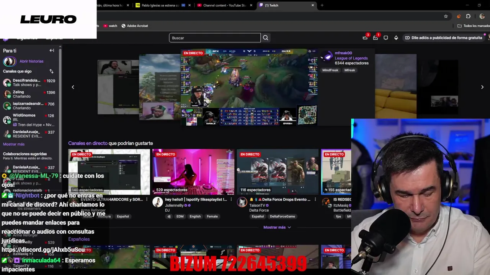The width and height of the screenshot is (490, 275).
Task: Open EVENTO ULTRAHARDCORE stream thumbnail
Action: pyautogui.click(x=109, y=172)
